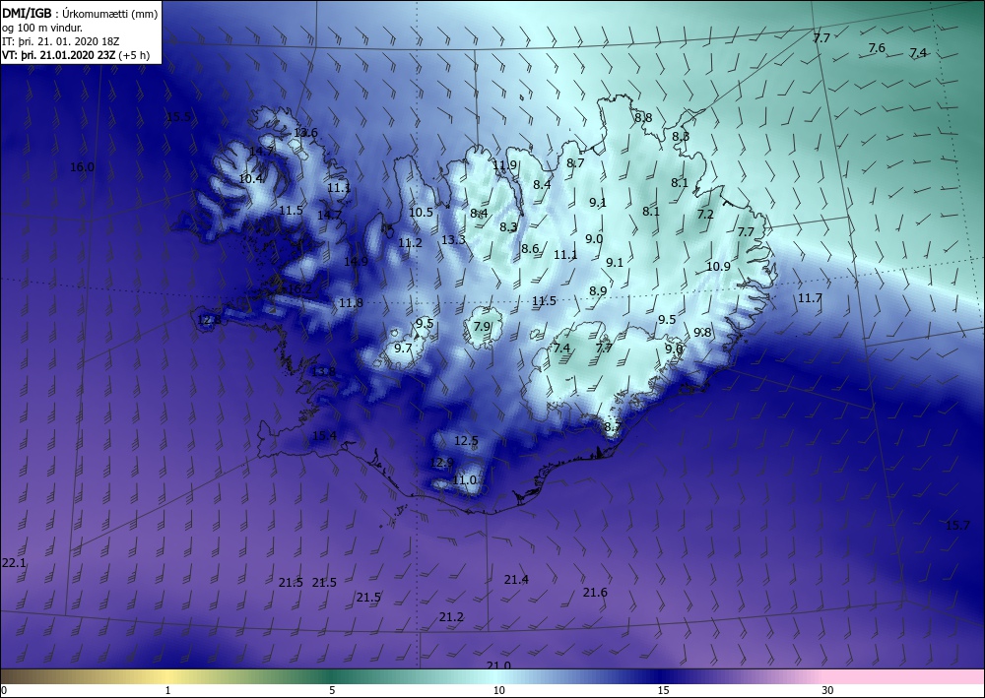The image size is (985, 698).
Task: Click the map value 16.2
Action: pyautogui.click(x=299, y=289)
